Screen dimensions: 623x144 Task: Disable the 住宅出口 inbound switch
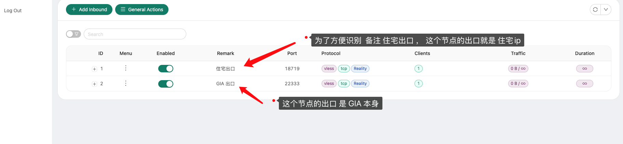click(166, 69)
